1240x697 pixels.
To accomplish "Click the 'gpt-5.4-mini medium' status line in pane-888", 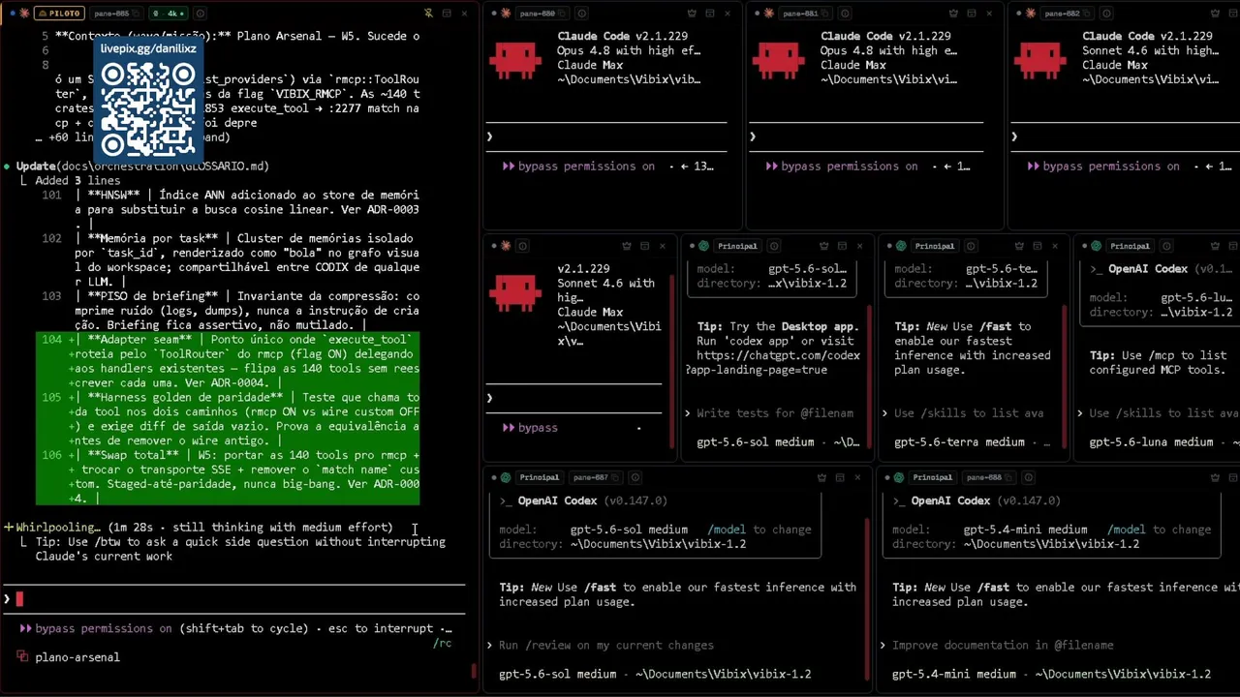I will (1051, 674).
